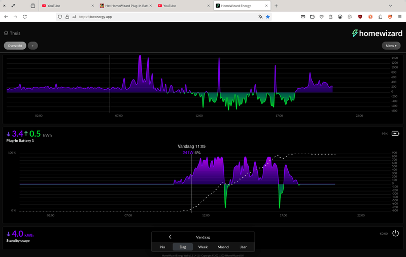
Task: Show site security lock information
Action: point(67,17)
